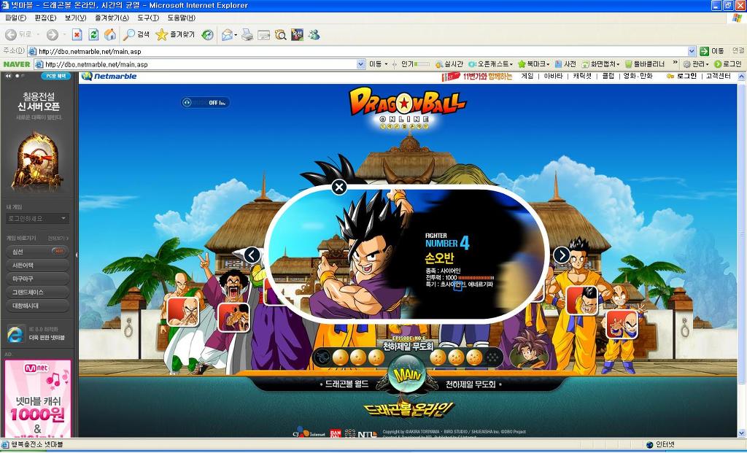This screenshot has height=453, width=747.
Task: Select the Mr. Satan fighter thumbnail
Action: coord(233,317)
